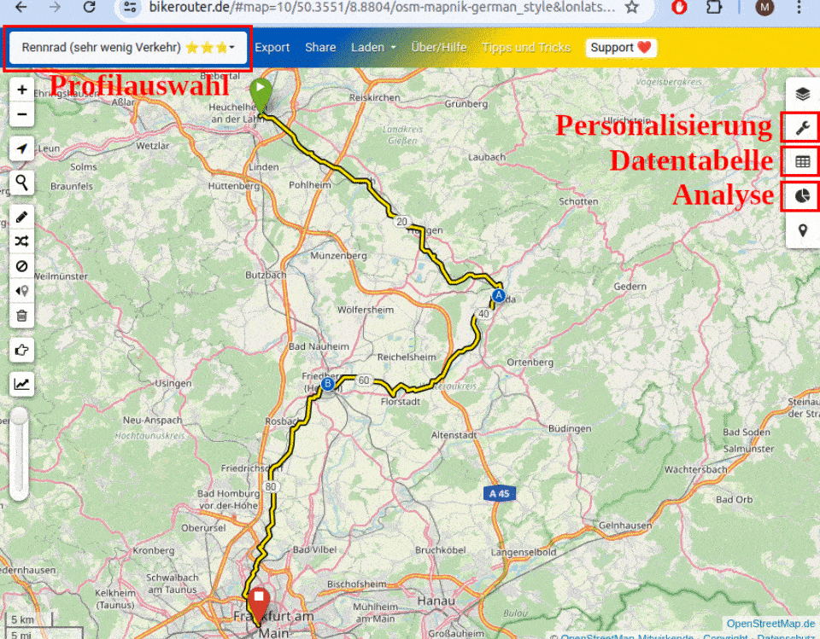The image size is (820, 639).
Task: Click the trash icon to clear route
Action: tap(21, 316)
